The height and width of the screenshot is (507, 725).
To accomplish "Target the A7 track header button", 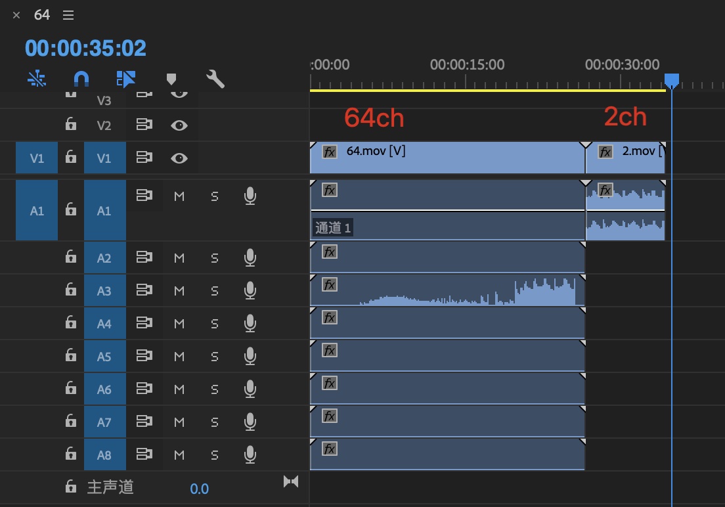I will [104, 422].
